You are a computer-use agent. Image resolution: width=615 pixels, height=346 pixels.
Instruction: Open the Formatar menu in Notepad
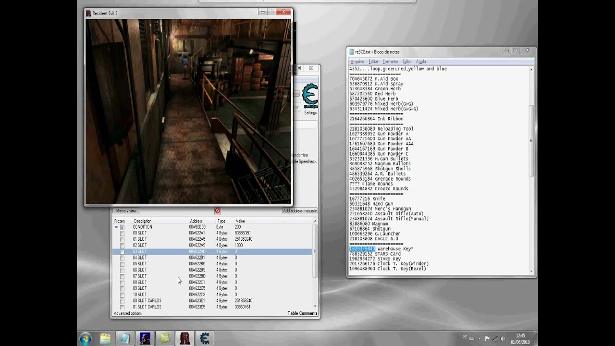click(x=390, y=62)
